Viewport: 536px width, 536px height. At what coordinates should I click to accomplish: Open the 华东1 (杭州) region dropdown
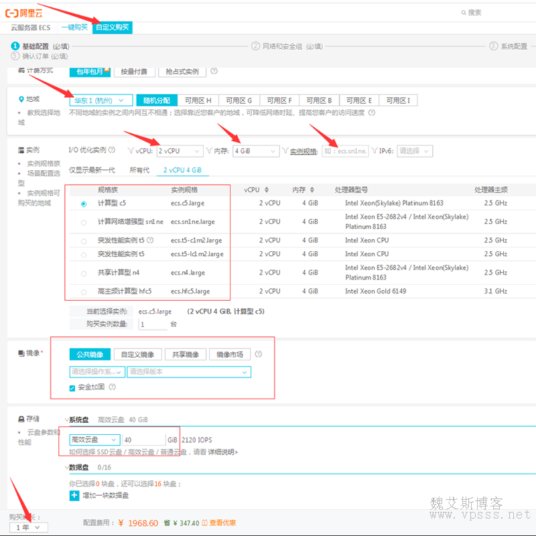(101, 100)
